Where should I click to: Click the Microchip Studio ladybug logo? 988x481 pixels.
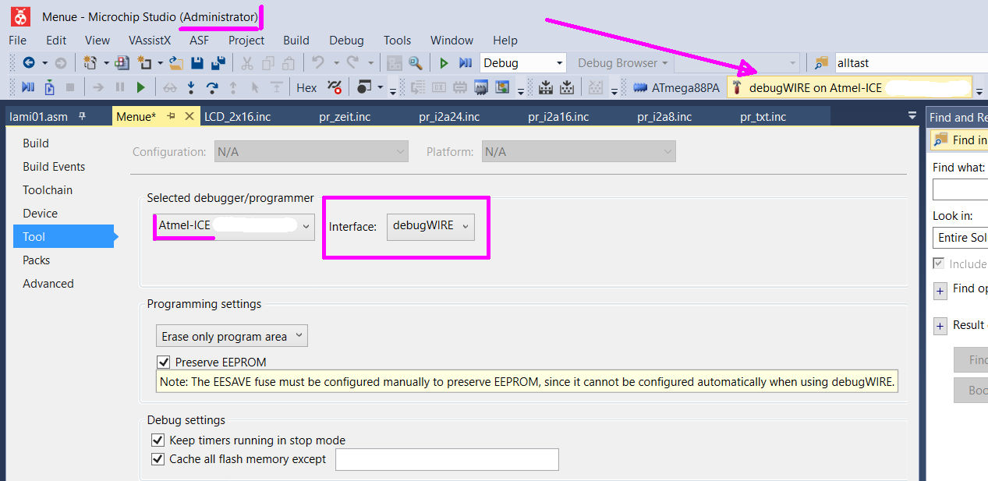pyautogui.click(x=21, y=16)
